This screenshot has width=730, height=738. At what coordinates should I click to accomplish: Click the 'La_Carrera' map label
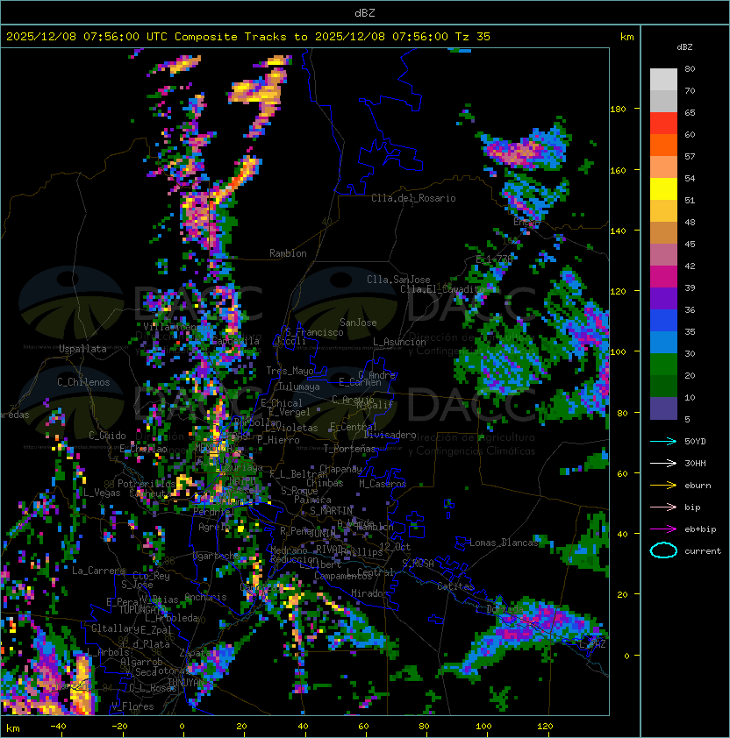coord(98,571)
